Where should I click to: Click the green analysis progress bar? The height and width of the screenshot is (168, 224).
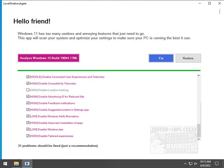[x=109, y=70]
